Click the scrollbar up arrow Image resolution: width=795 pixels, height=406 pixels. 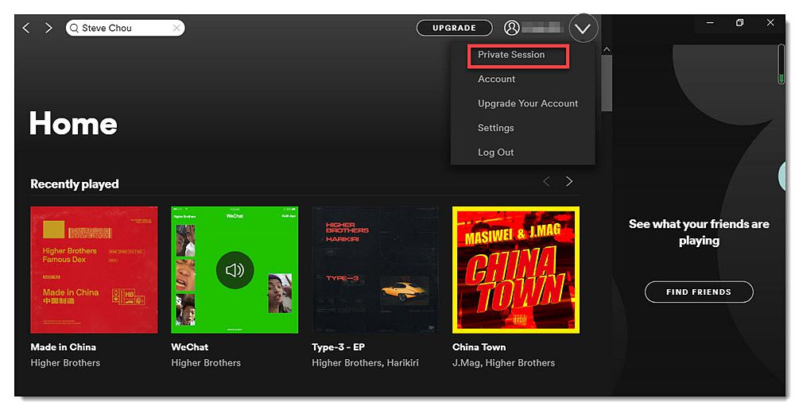point(607,50)
